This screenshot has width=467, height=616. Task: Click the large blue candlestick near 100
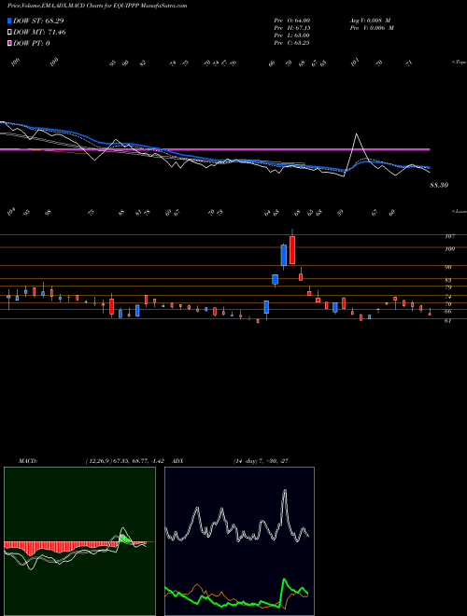click(283, 255)
